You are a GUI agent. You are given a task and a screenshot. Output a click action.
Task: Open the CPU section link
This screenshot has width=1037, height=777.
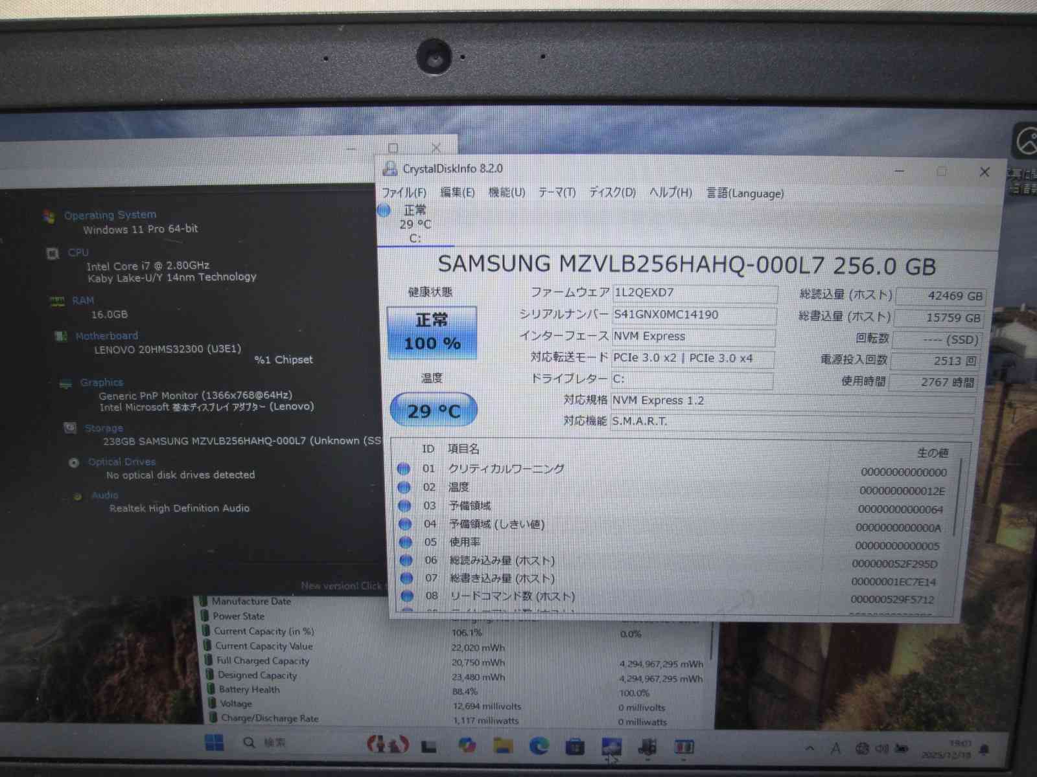click(x=78, y=252)
